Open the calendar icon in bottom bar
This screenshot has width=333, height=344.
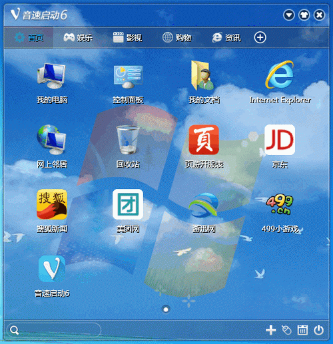click(302, 330)
